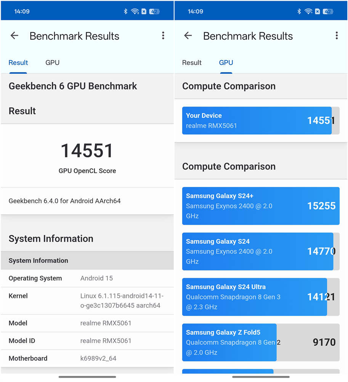
Task: Tap the gray System Information subheader row
Action: click(x=87, y=261)
